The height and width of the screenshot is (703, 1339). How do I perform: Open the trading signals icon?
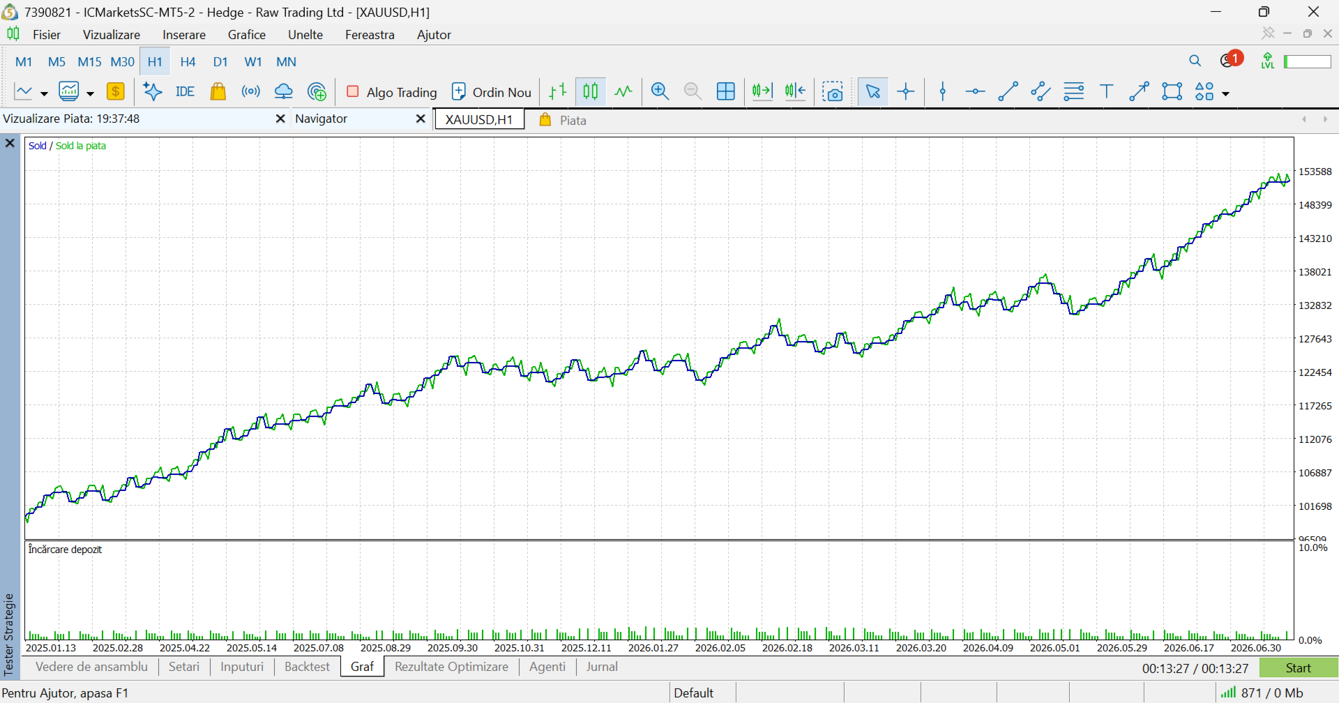pyautogui.click(x=251, y=91)
